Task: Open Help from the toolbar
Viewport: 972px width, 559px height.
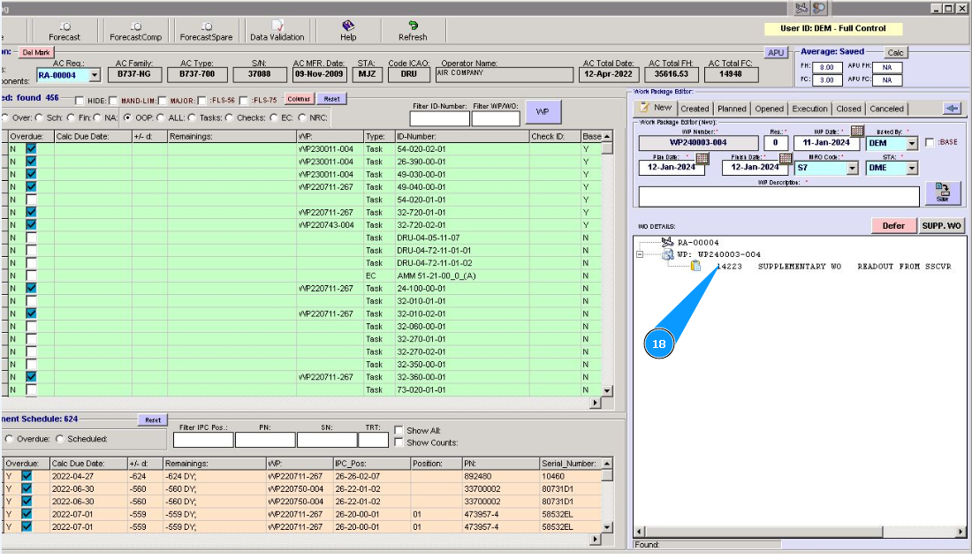Action: click(x=348, y=31)
